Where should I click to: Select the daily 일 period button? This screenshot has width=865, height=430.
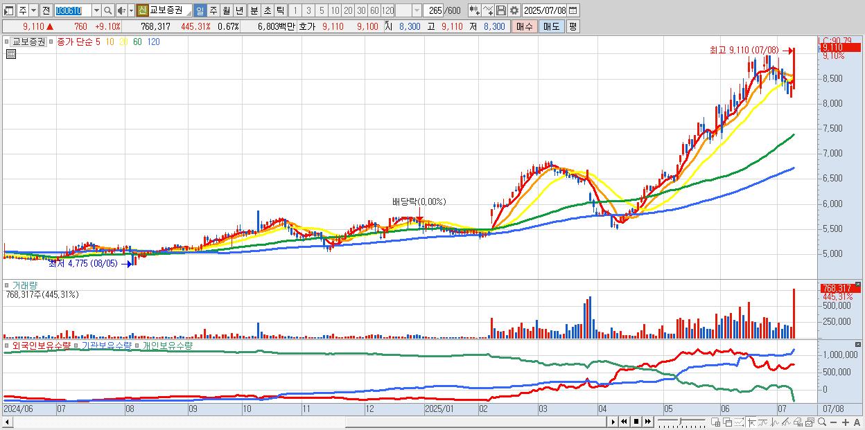[x=200, y=10]
